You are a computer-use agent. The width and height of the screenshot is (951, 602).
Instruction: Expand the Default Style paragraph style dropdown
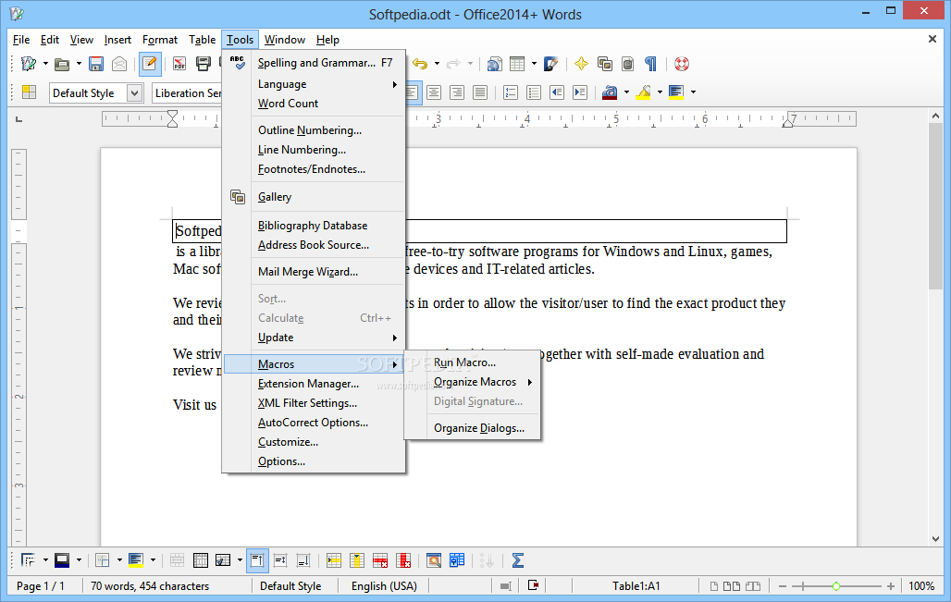coord(135,92)
